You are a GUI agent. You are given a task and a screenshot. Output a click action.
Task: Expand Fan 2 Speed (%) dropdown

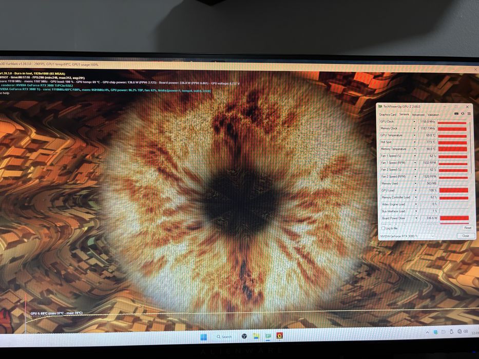(415, 170)
